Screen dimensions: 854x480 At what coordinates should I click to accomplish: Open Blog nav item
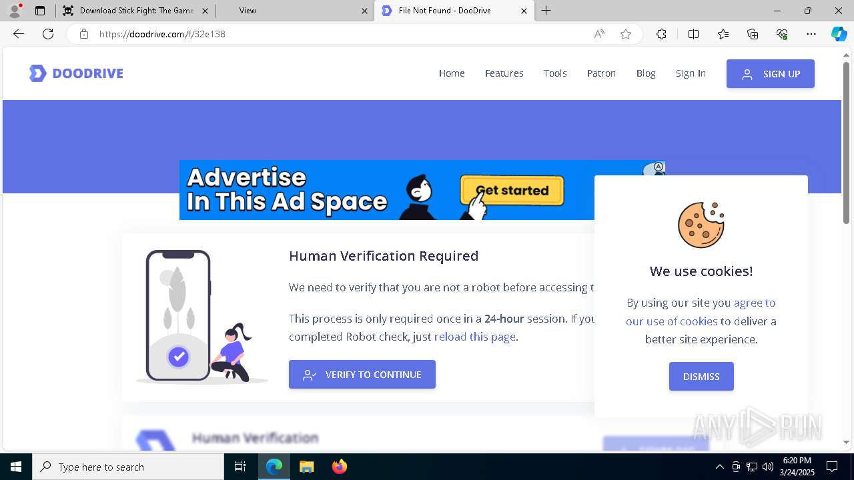(646, 73)
